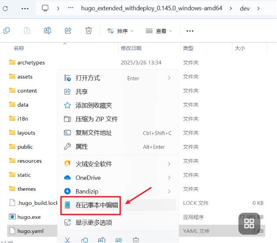Click the paste icon in toolbar
Image resolution: width=277 pixels, height=243 pixels.
pos(27,31)
